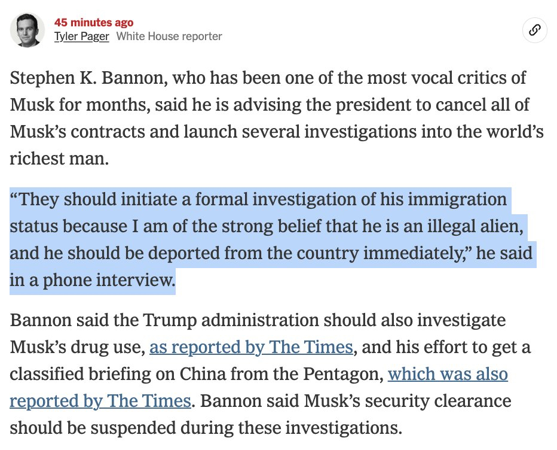Viewport: 557px width, 450px height.
Task: Follow the 'as reported by The Times' link
Action: click(x=251, y=347)
